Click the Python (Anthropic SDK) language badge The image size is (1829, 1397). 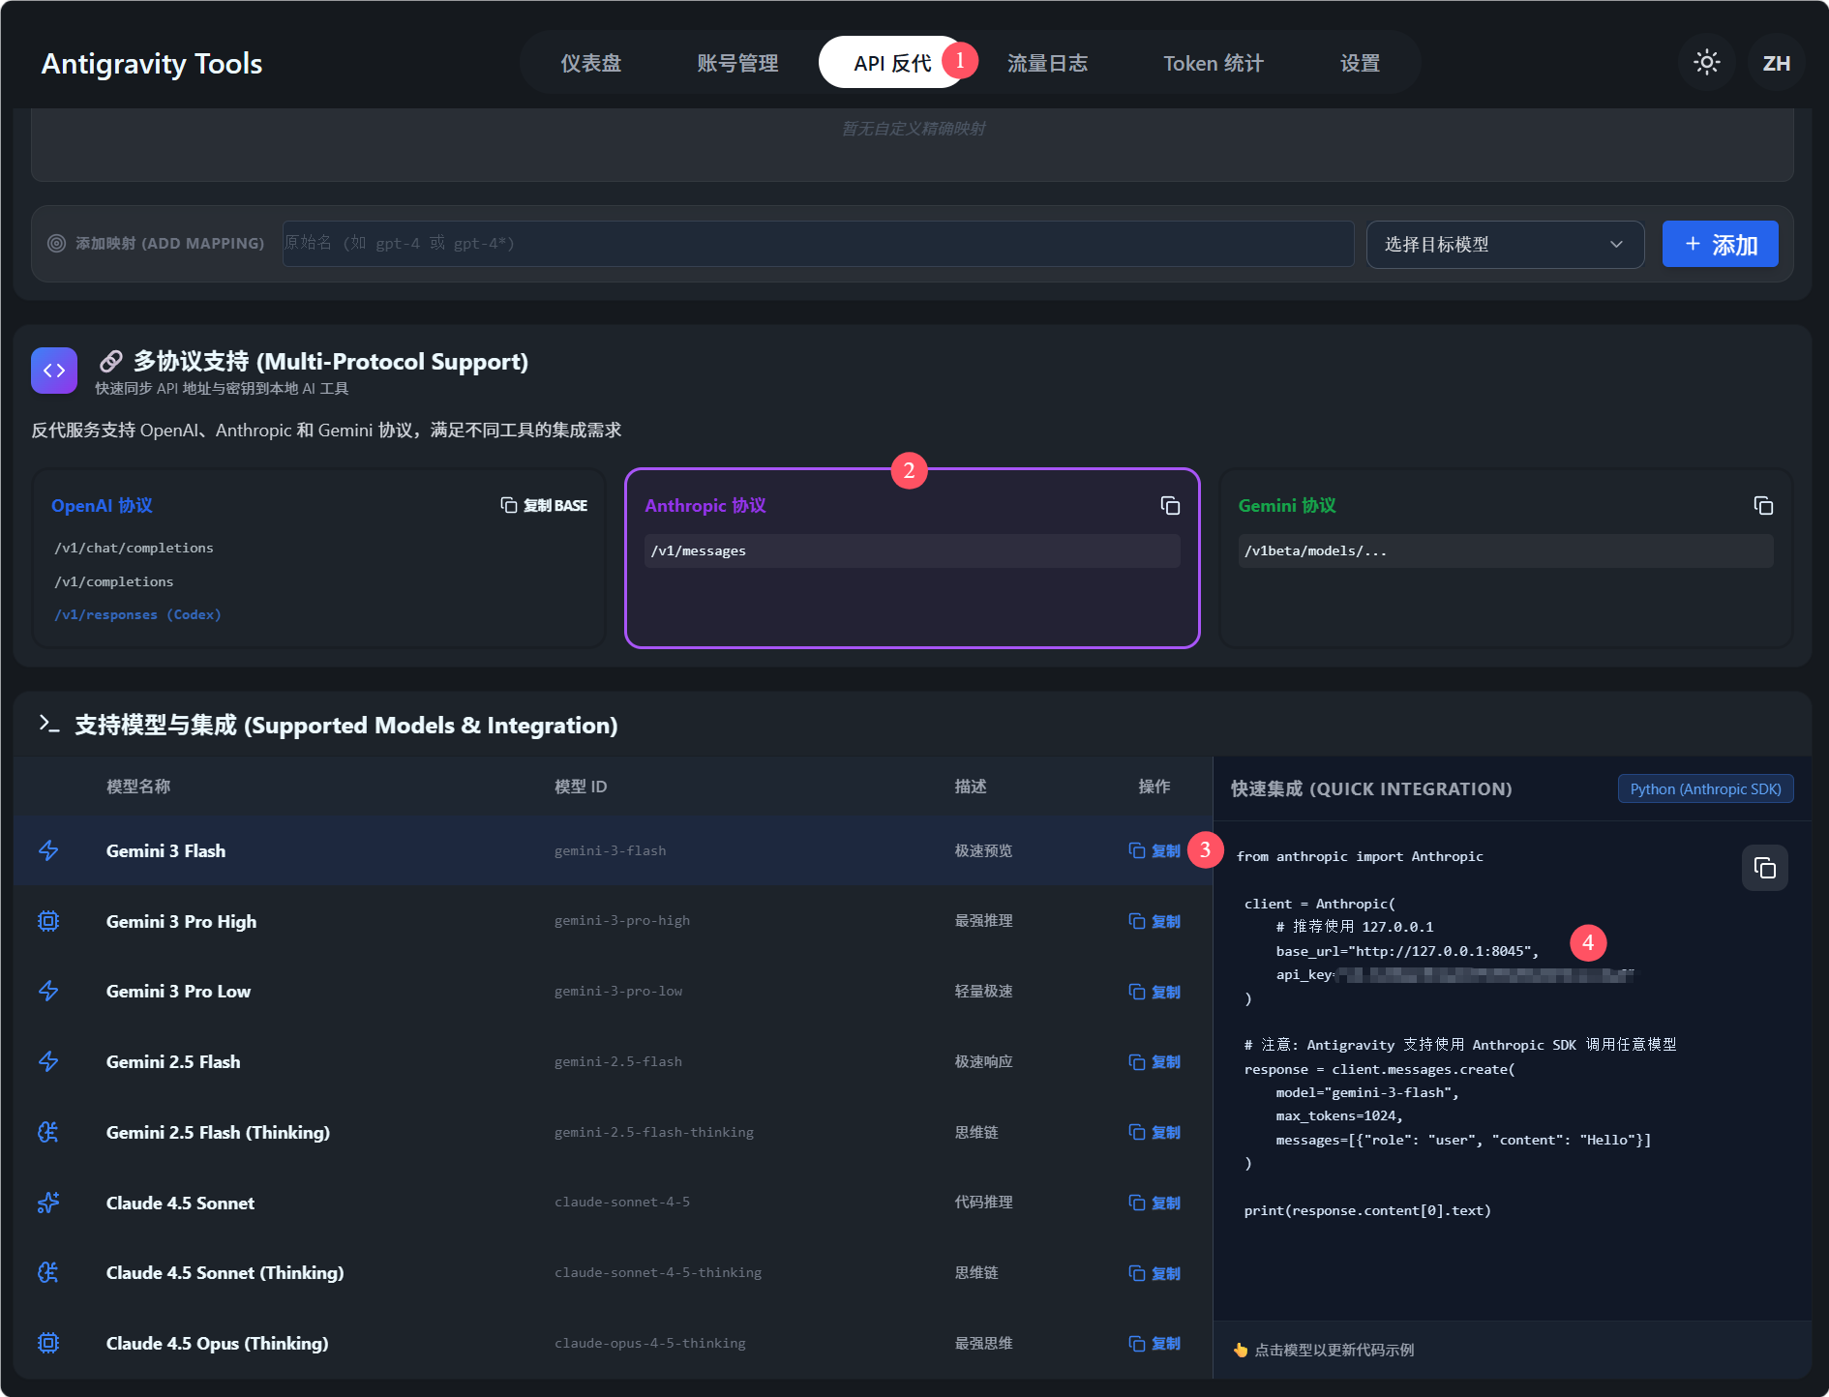1705,788
